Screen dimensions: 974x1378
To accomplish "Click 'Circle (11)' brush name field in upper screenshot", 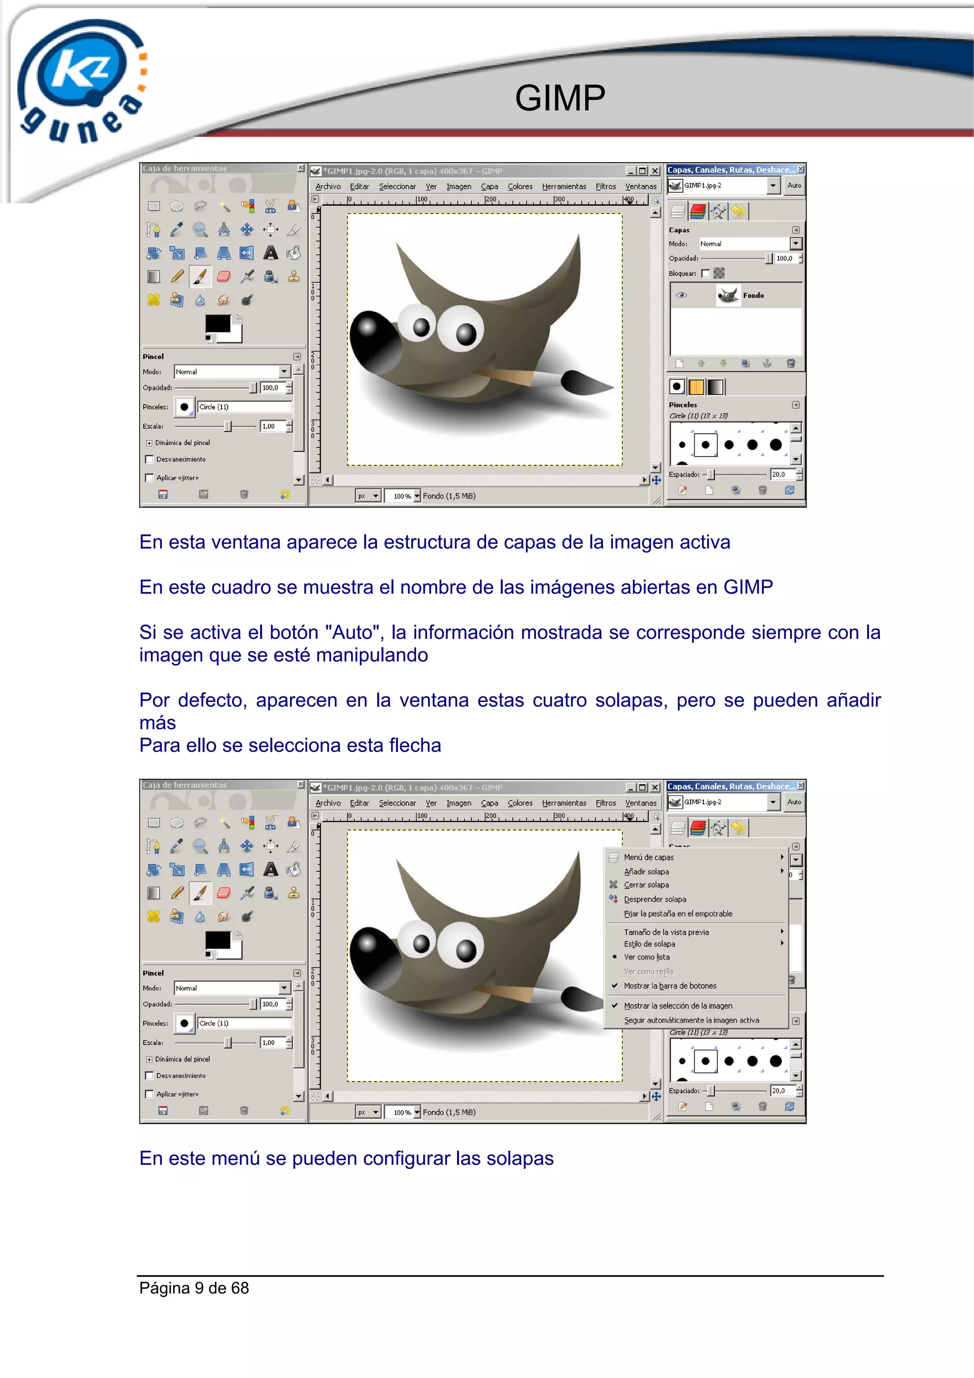I will tap(245, 407).
